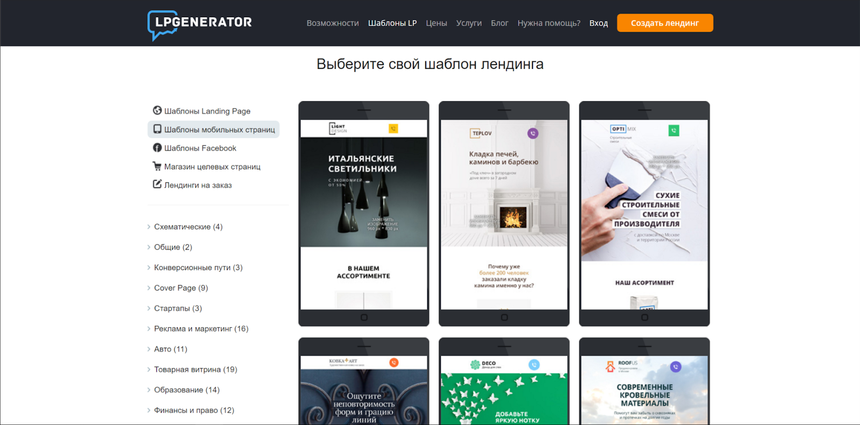Expand the Авто (11) category
This screenshot has width=860, height=425.
tap(170, 350)
